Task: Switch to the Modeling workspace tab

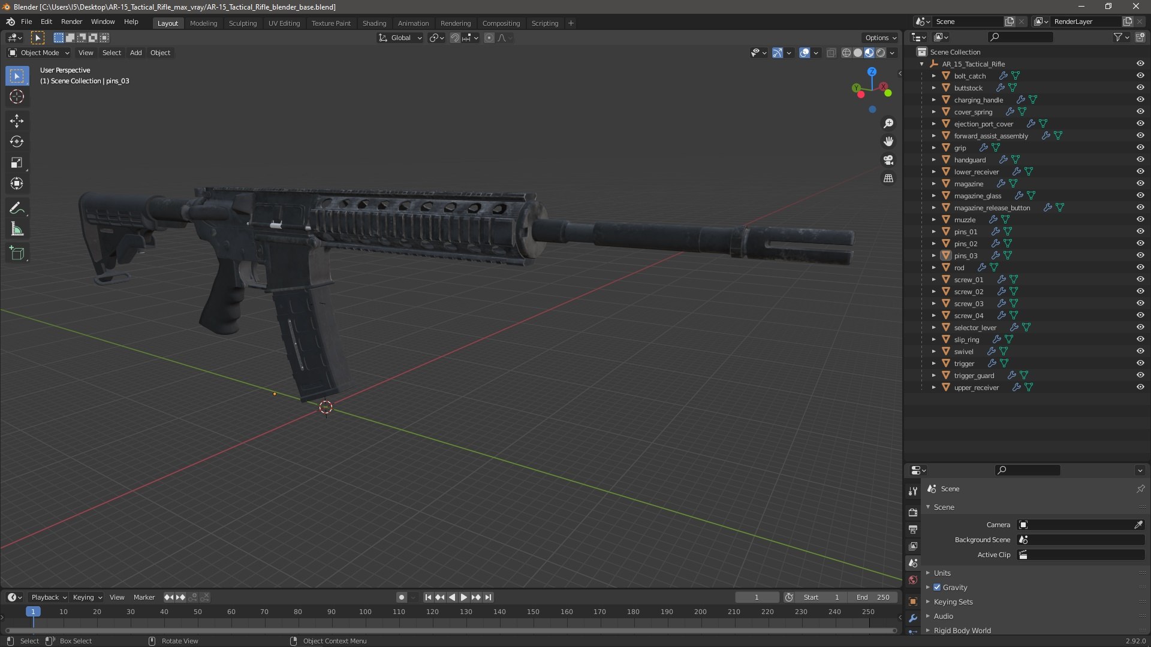Action: coord(204,23)
